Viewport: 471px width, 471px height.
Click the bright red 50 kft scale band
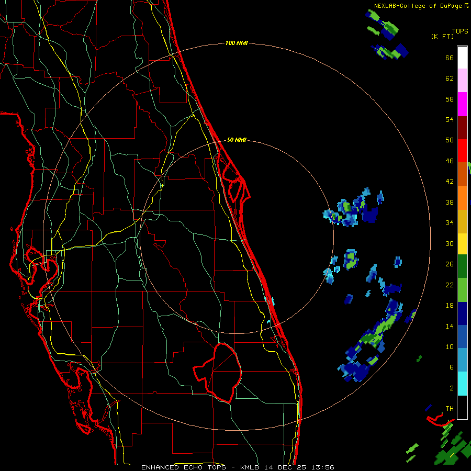point(462,151)
